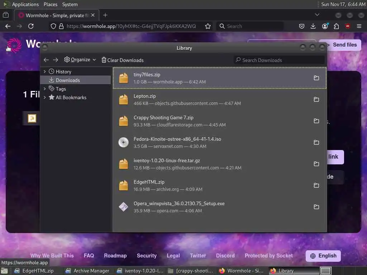
Task: Focus the Firefox Search box
Action: click(x=250, y=26)
